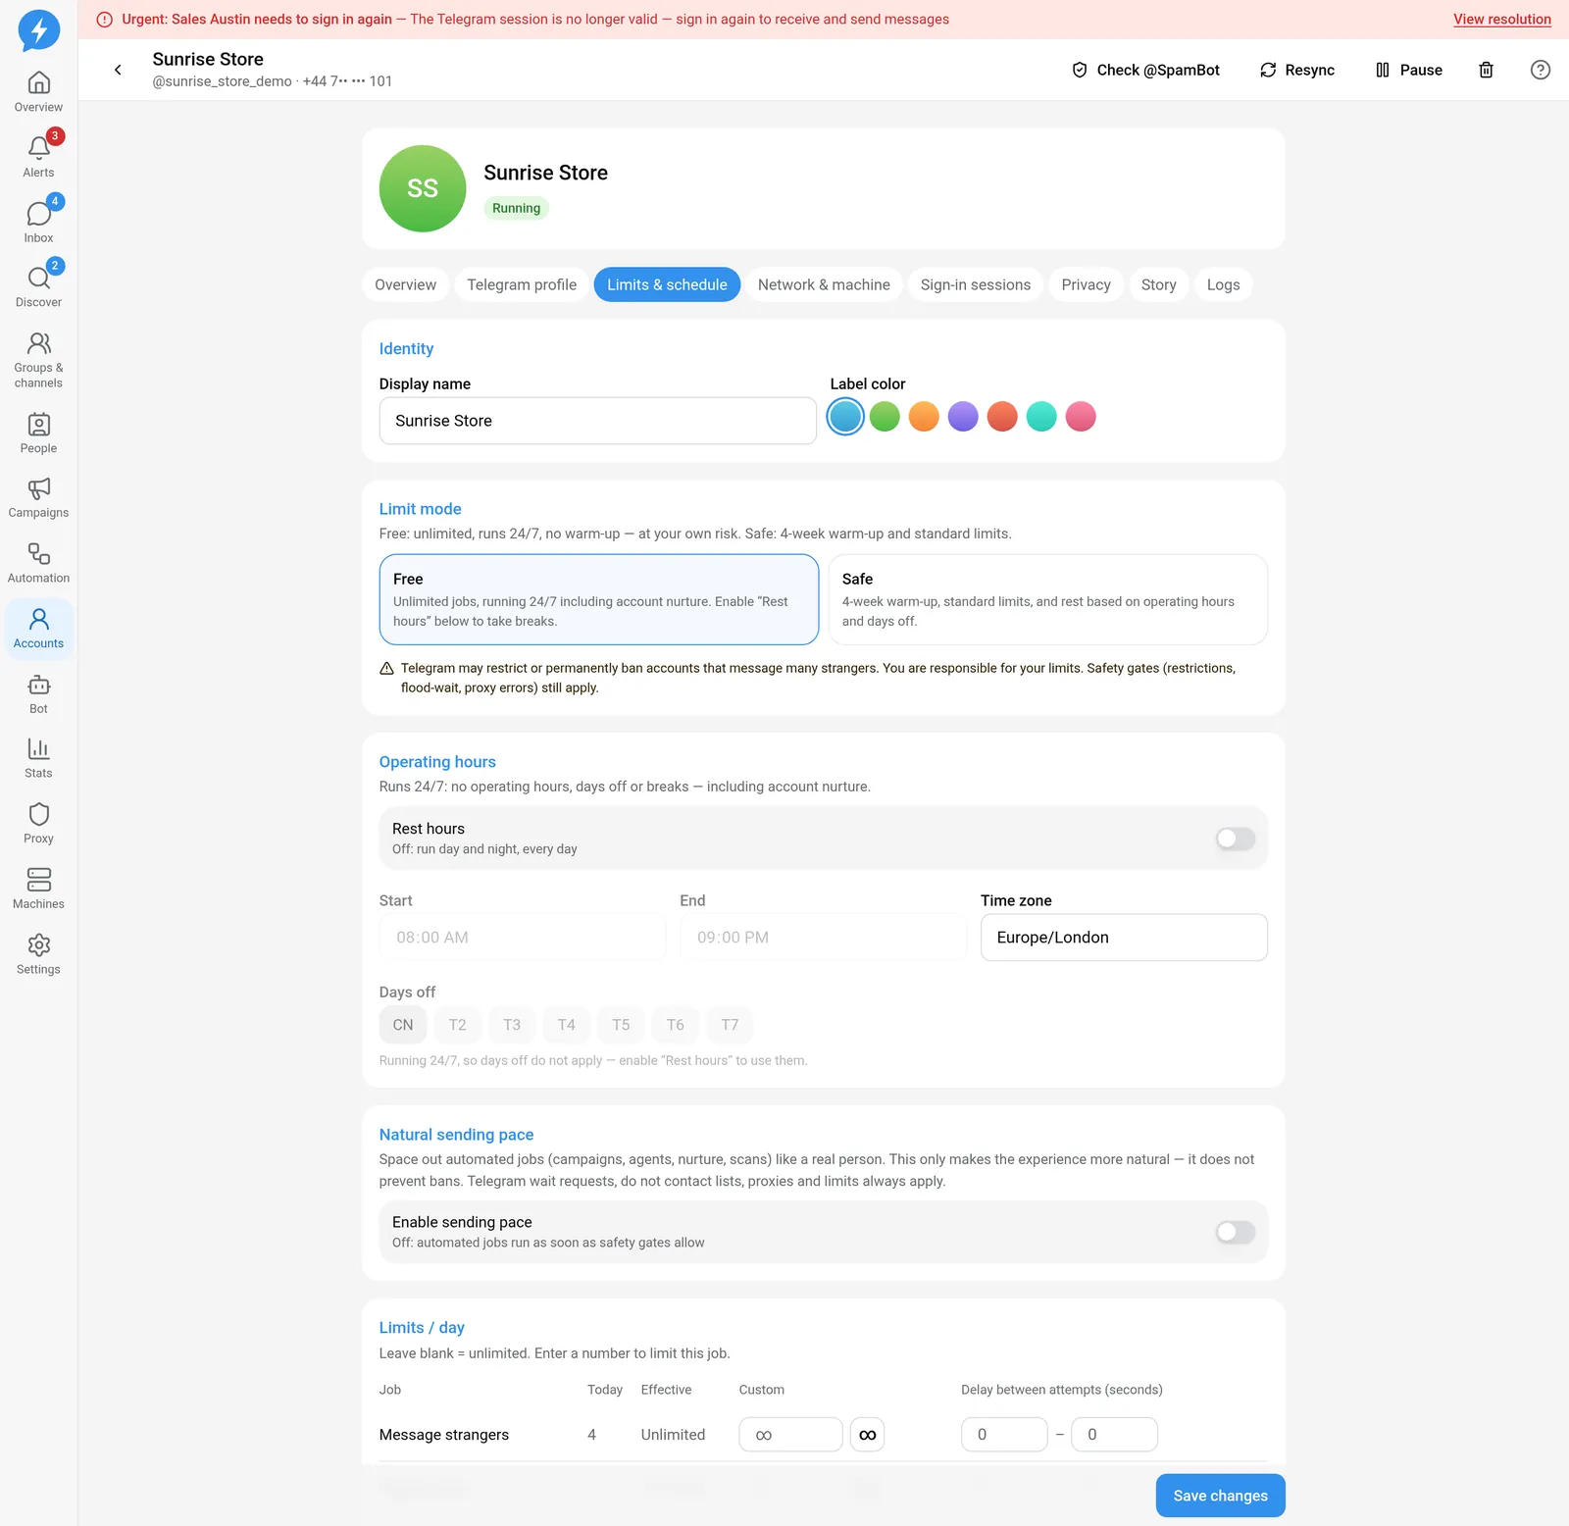Open Proxy shield icon

tap(38, 825)
